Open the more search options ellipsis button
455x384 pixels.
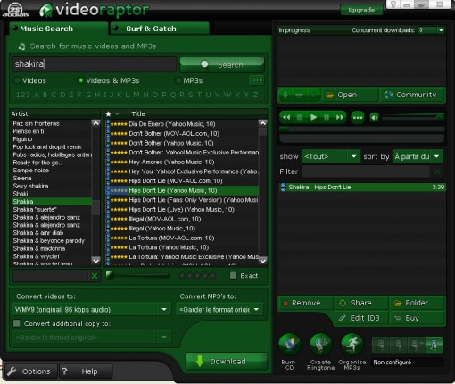pos(257,80)
